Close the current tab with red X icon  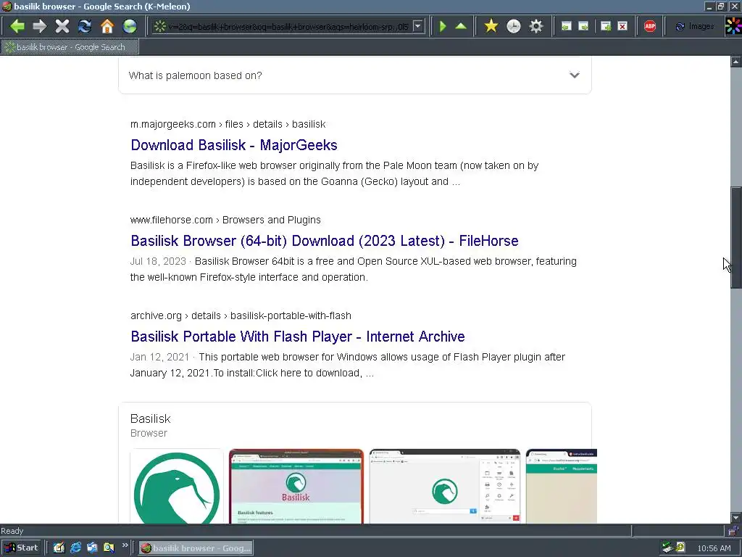[x=622, y=26]
